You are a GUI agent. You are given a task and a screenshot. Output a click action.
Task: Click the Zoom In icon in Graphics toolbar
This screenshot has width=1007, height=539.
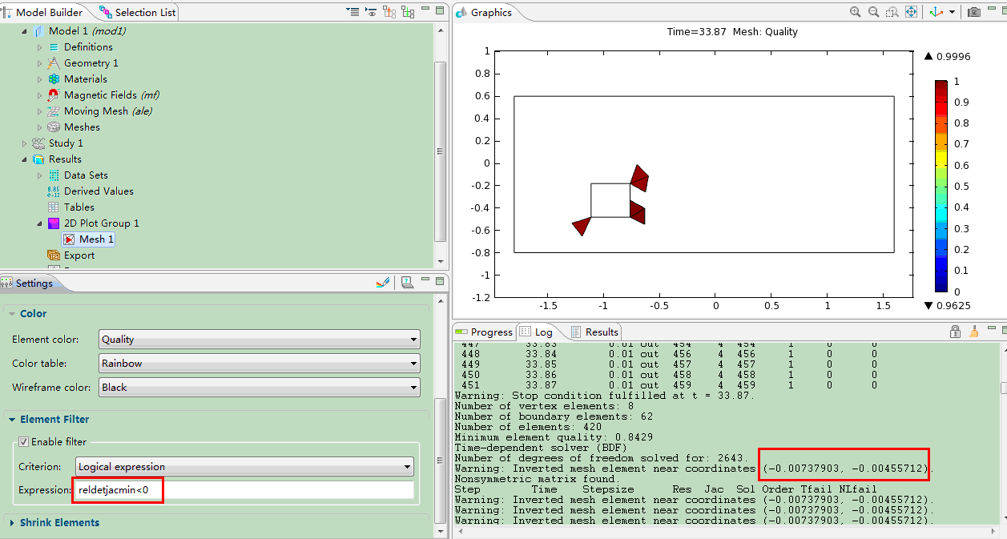(856, 12)
